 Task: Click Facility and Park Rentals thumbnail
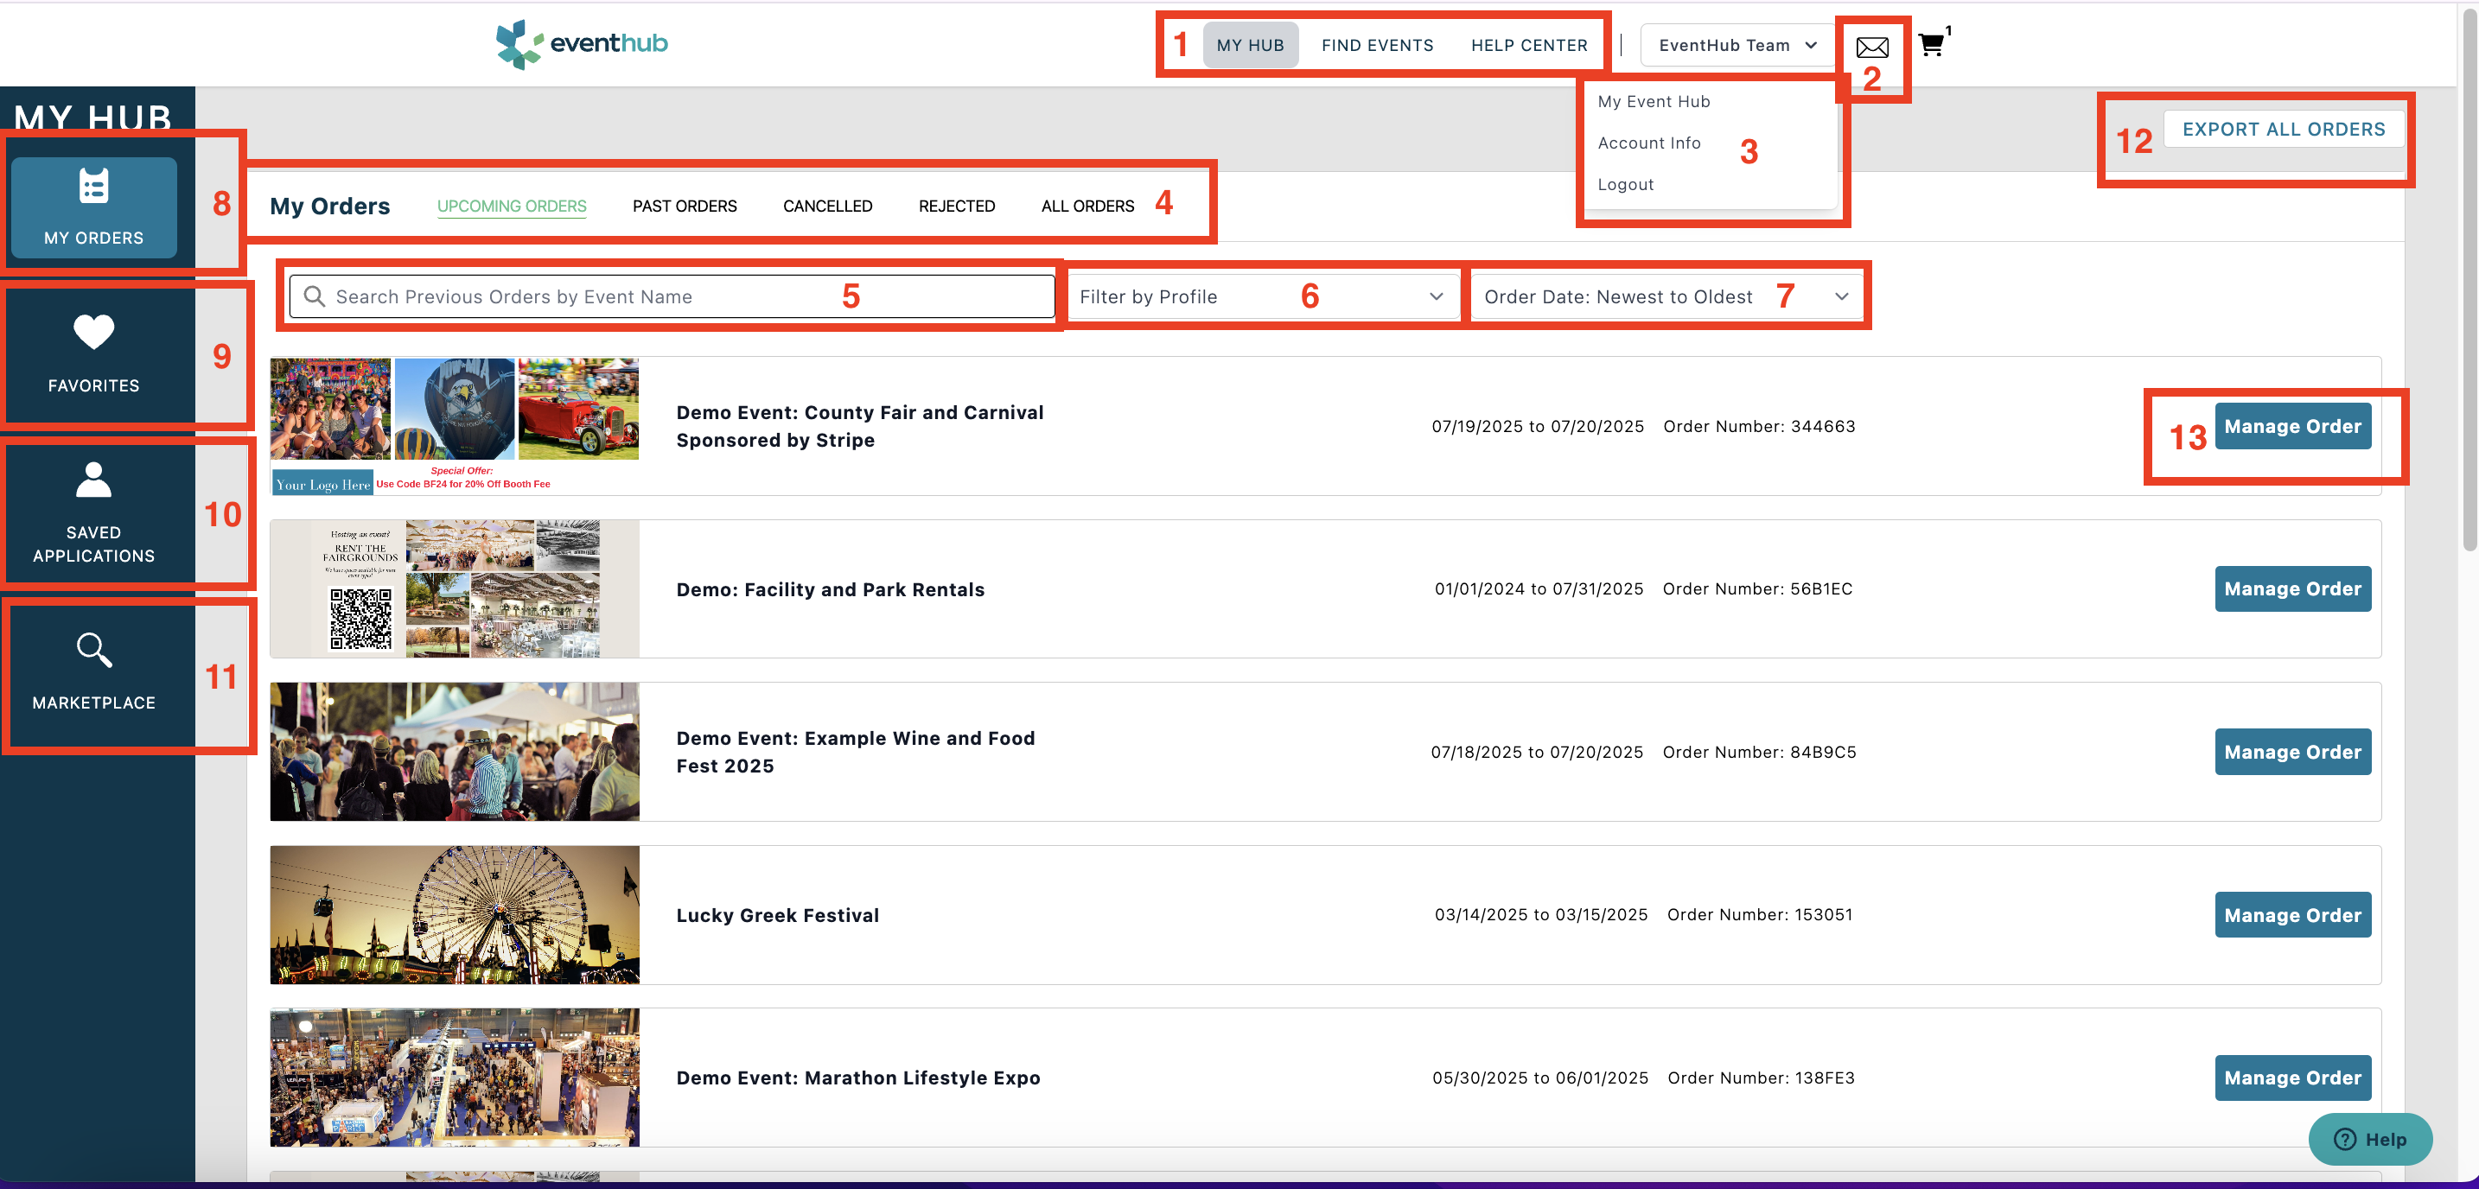455,588
